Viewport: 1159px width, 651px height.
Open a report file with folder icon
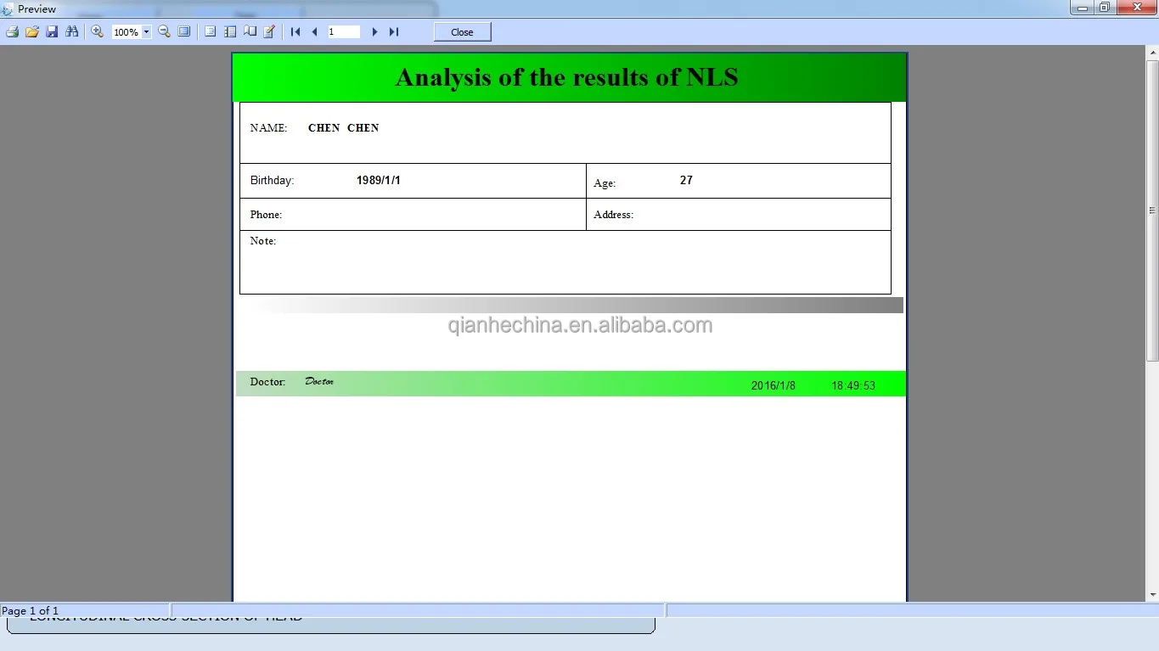[32, 31]
